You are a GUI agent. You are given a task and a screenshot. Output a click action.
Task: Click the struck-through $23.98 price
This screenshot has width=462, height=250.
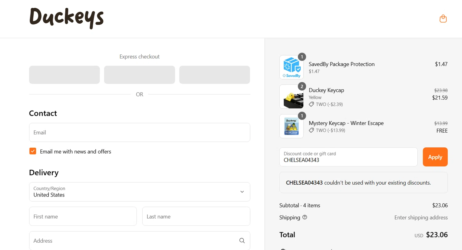[x=441, y=90]
